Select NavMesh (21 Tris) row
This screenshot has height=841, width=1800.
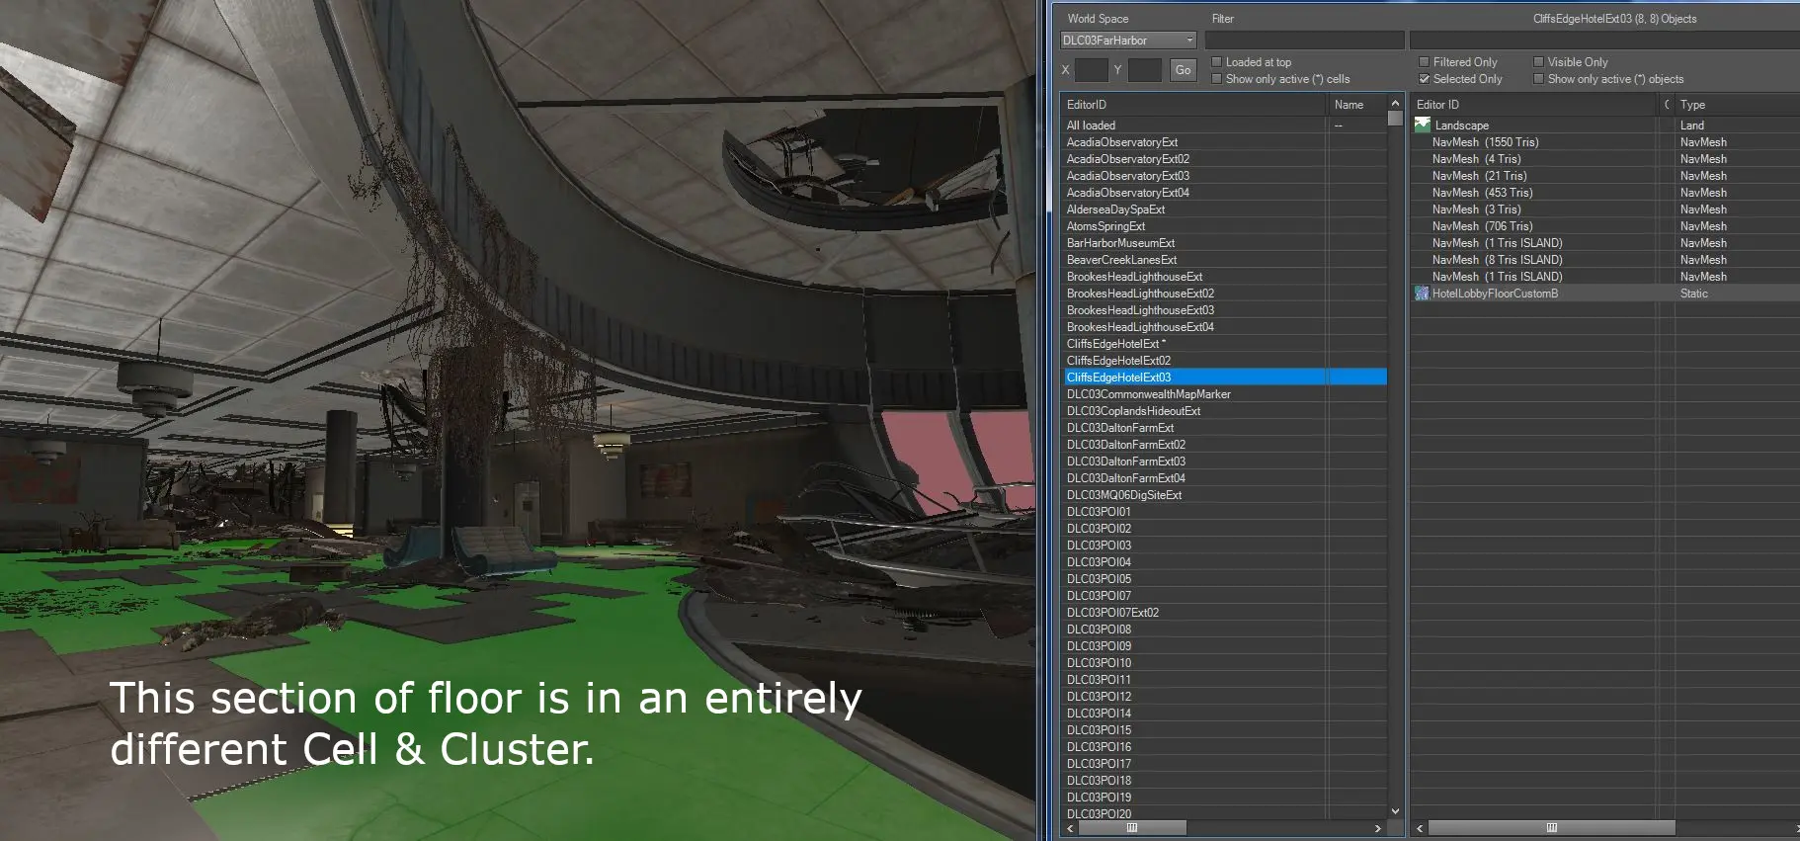[1605, 176]
